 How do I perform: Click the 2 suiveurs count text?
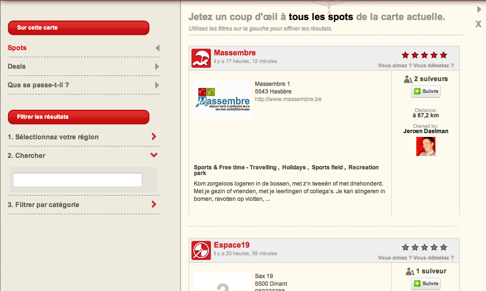(x=431, y=79)
